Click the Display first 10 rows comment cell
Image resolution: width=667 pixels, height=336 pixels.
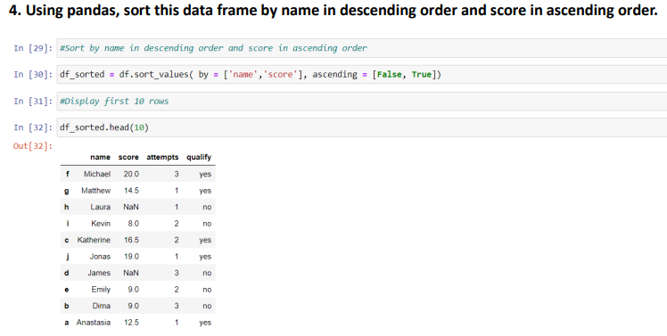pyautogui.click(x=361, y=102)
